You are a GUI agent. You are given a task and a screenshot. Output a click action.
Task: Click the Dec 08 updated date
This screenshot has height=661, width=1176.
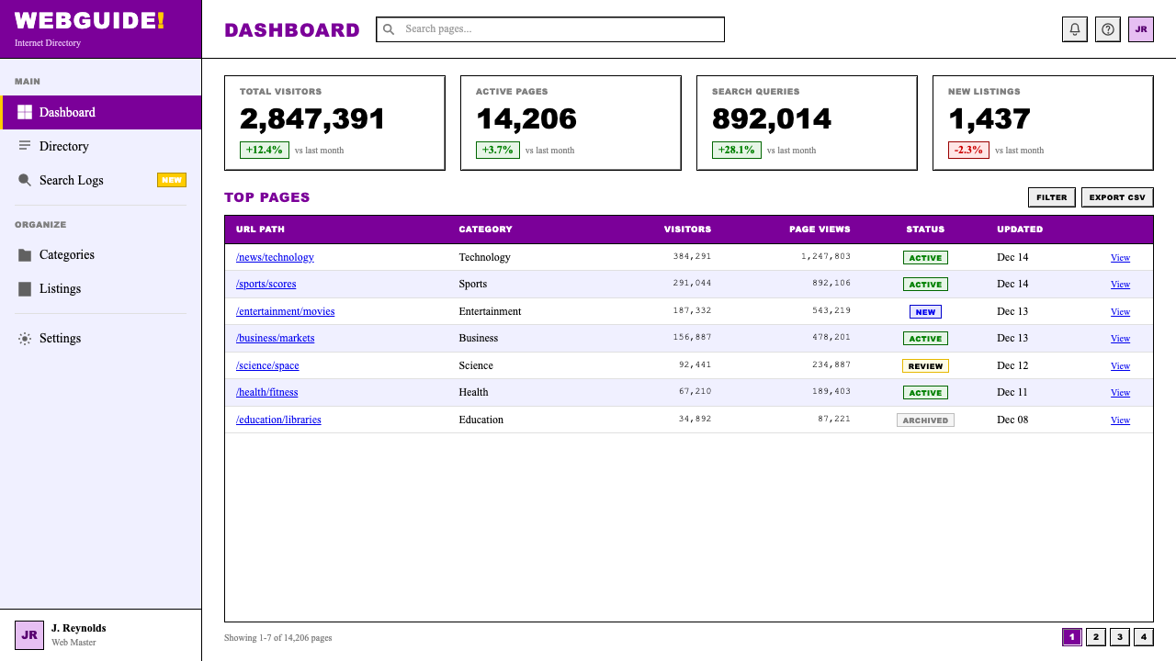[1012, 420]
